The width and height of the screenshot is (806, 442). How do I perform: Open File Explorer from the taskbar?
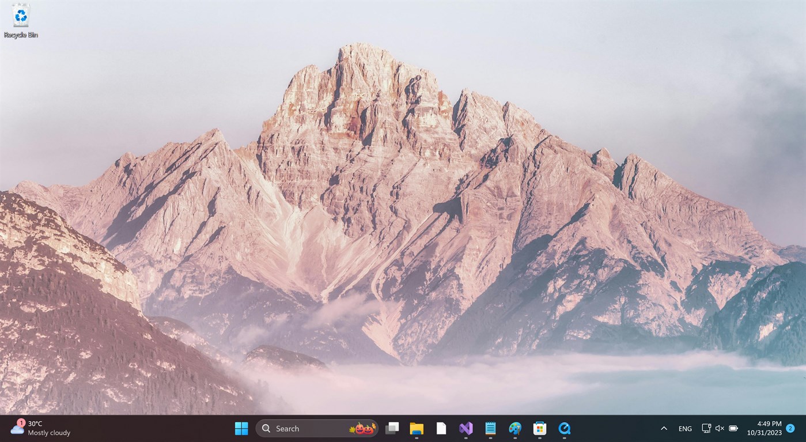click(417, 428)
